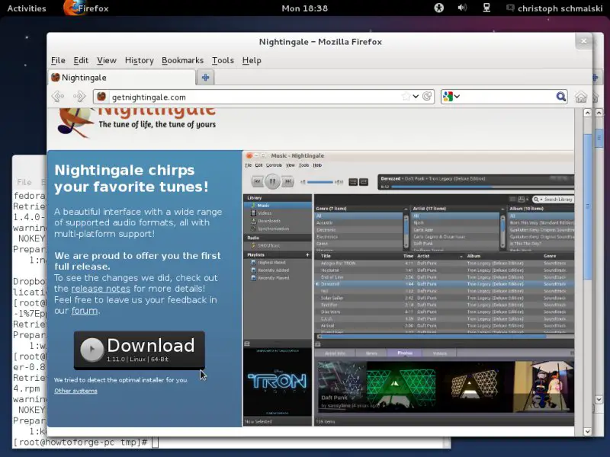Click the Firefox back arrow button

point(58,97)
